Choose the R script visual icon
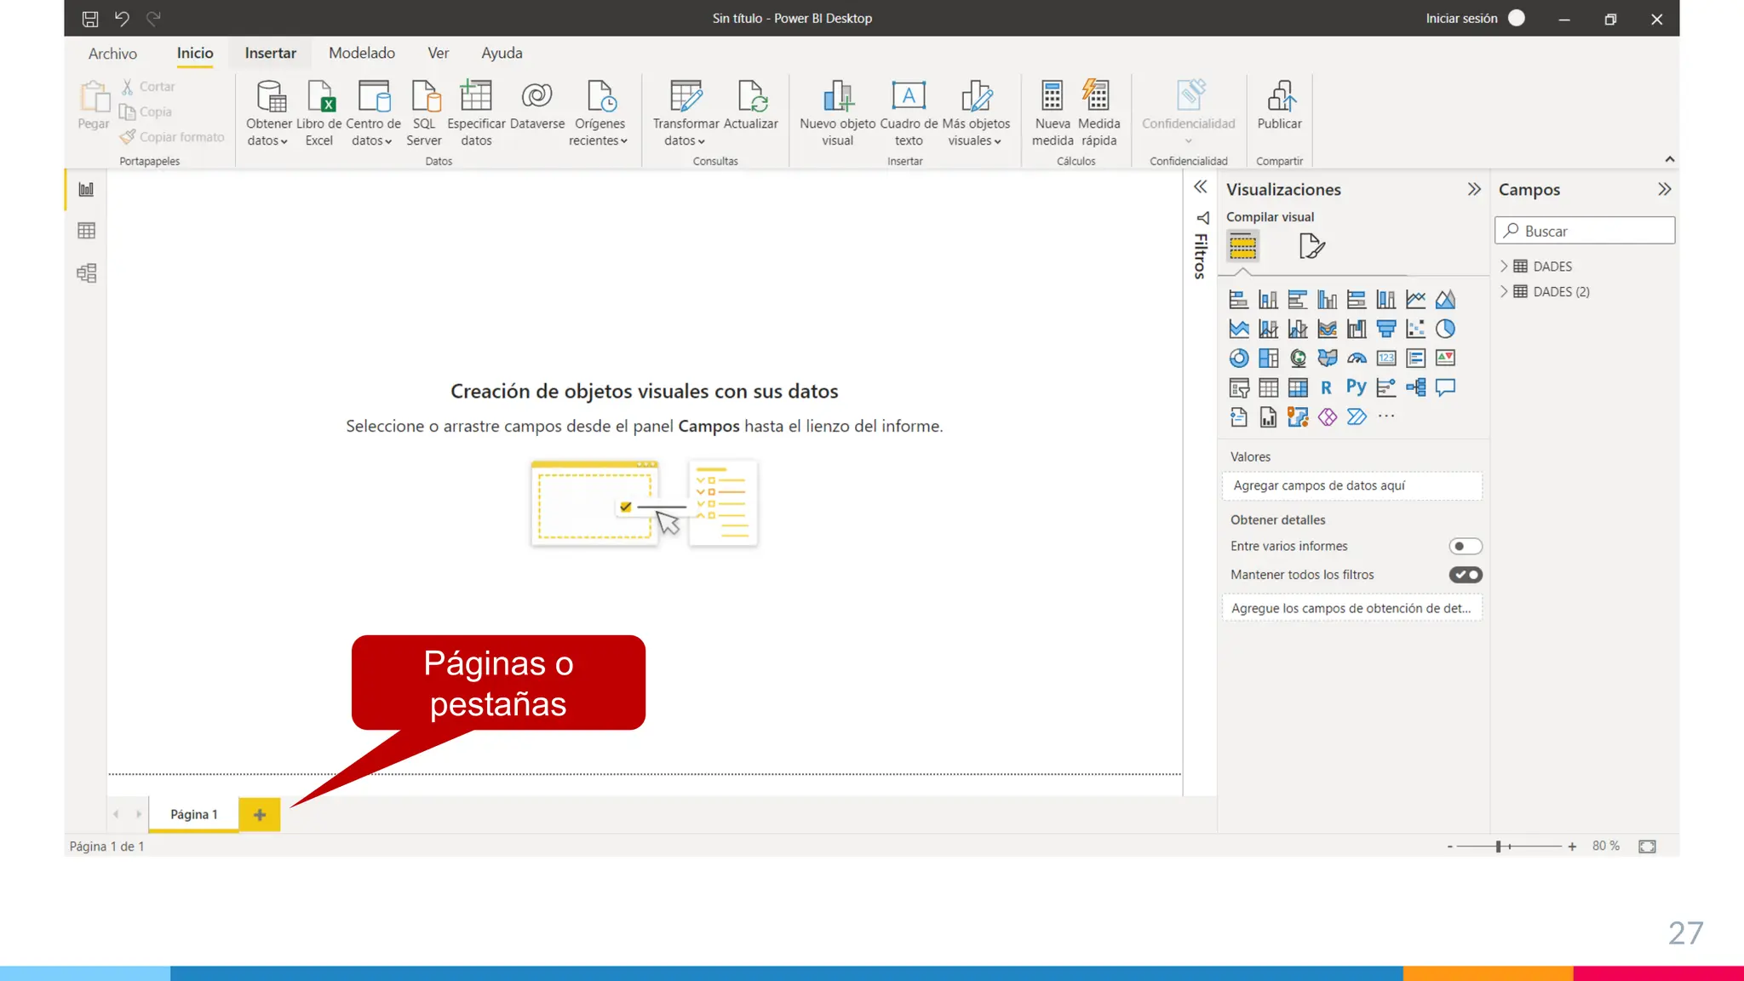Viewport: 1744px width, 981px height. pyautogui.click(x=1326, y=387)
